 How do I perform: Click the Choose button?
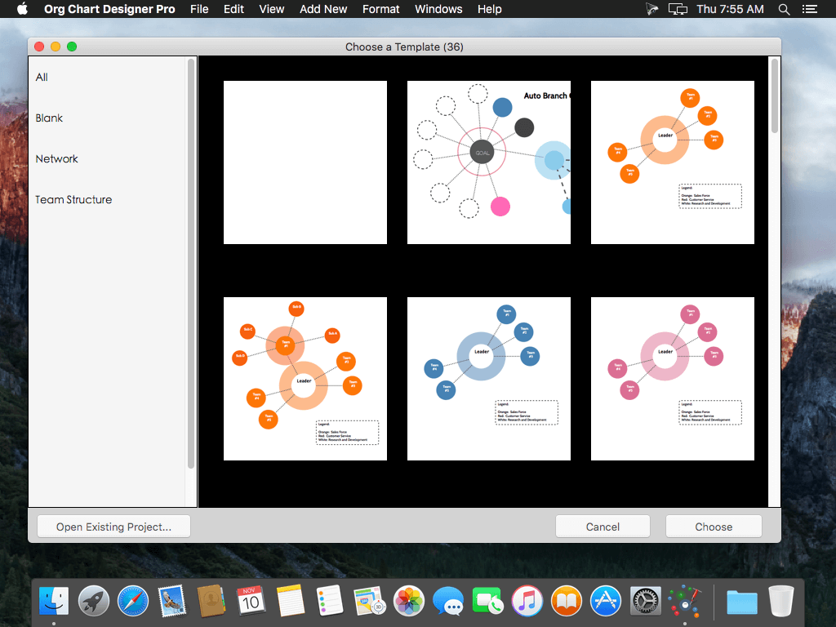(x=714, y=527)
